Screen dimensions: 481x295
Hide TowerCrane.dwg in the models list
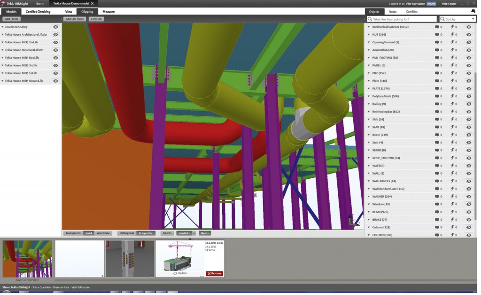[55, 27]
